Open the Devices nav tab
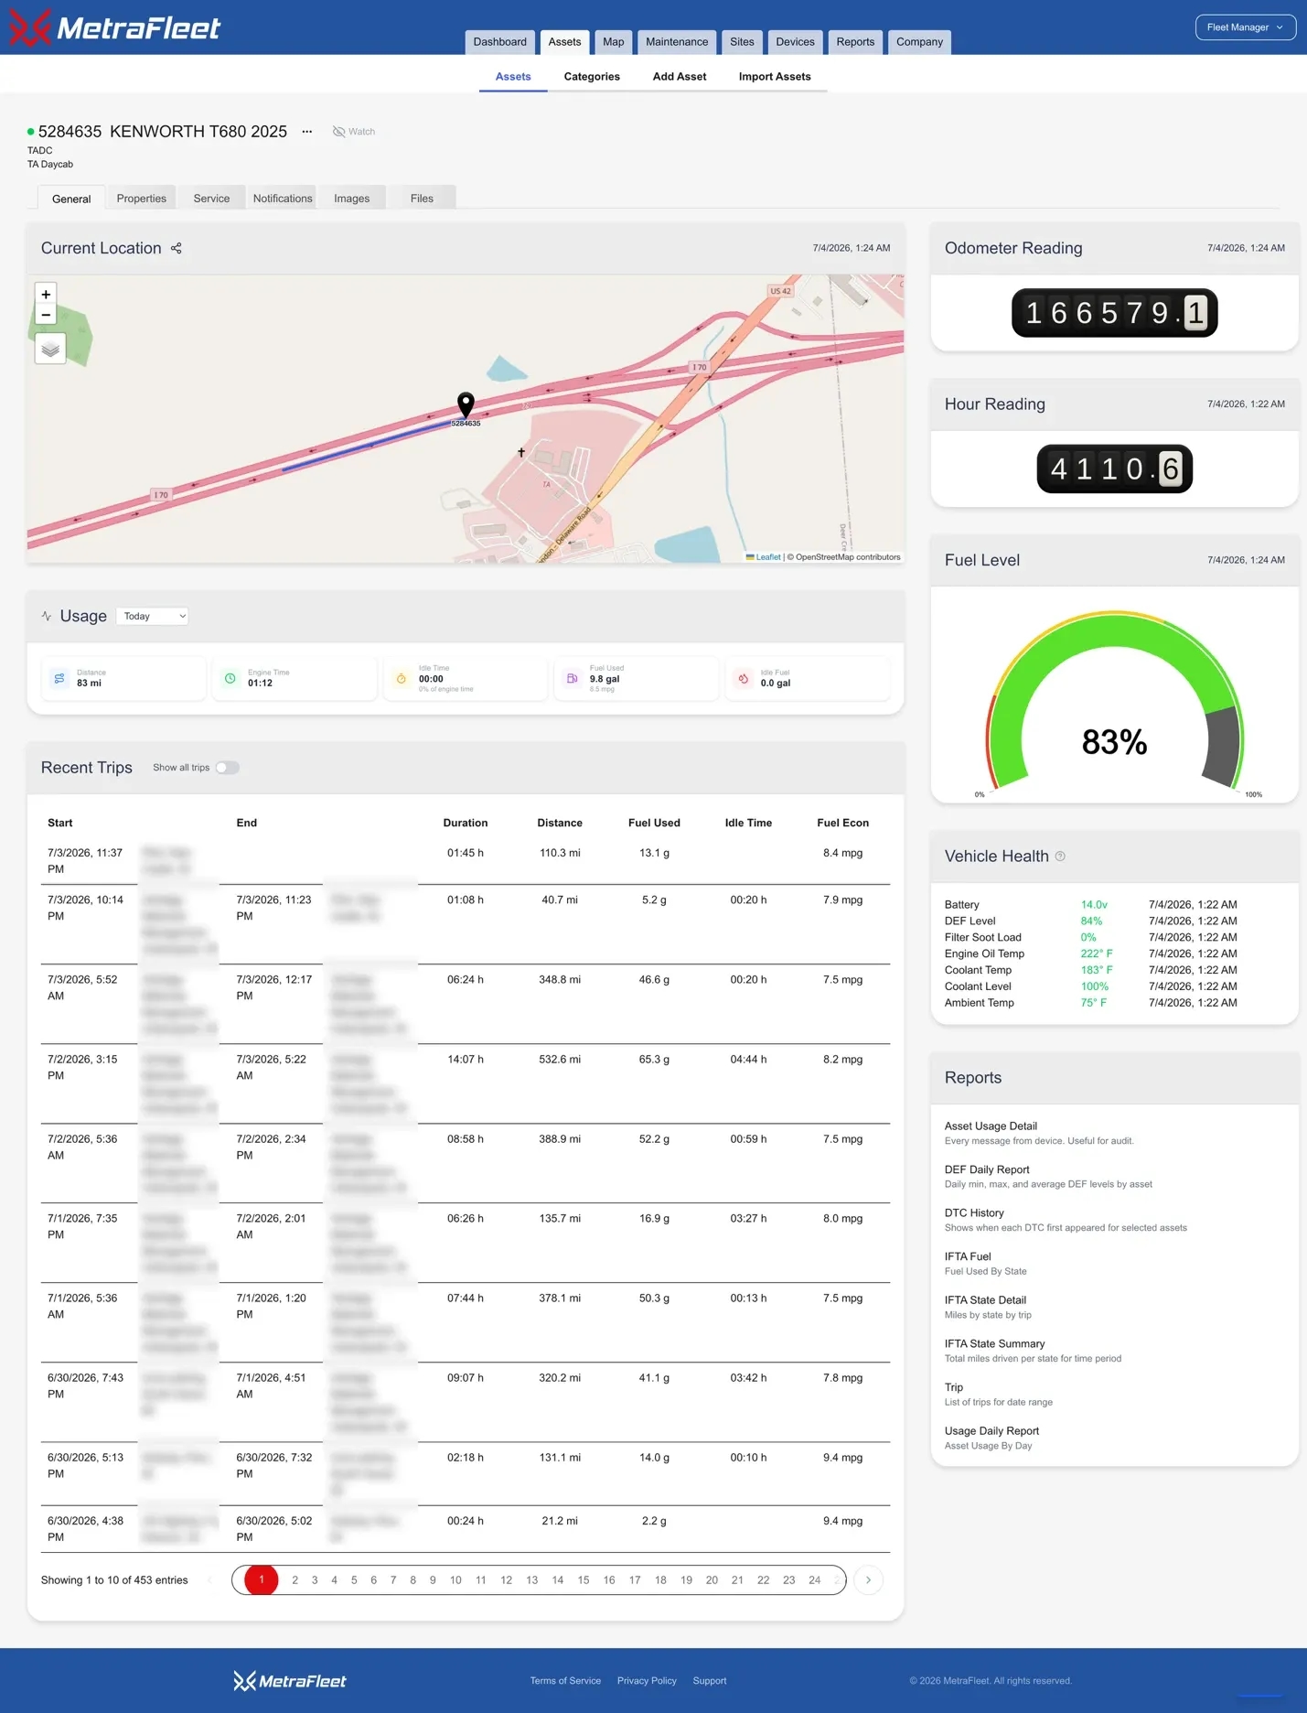Image resolution: width=1307 pixels, height=1713 pixels. coord(796,42)
